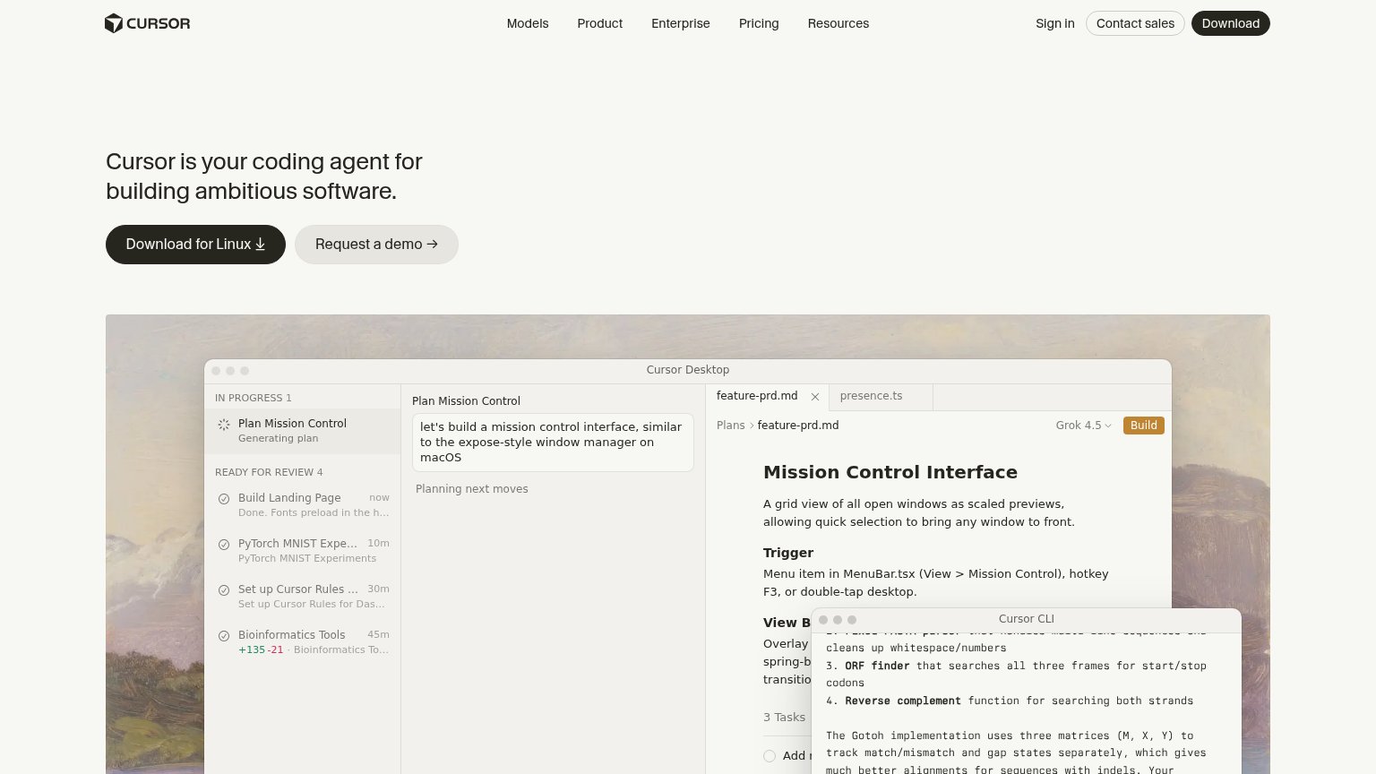This screenshot has width=1376, height=774.
Task: Click the check circle icon for Build Landing Page
Action: pos(224,499)
